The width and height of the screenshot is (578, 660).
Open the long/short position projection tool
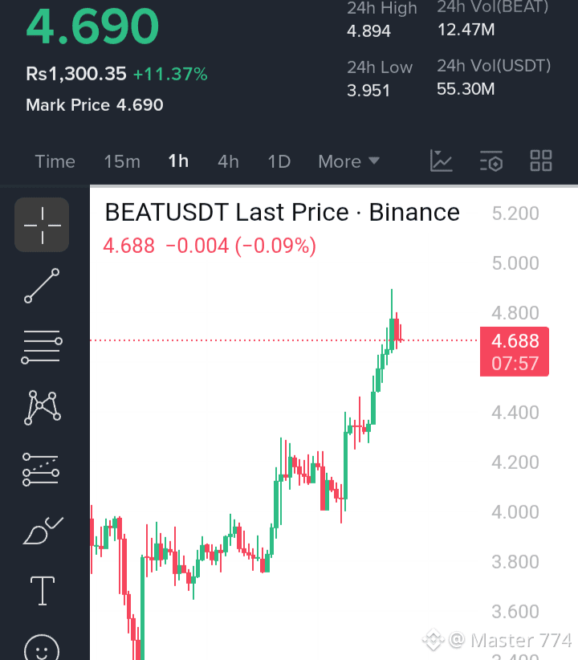pyautogui.click(x=41, y=470)
